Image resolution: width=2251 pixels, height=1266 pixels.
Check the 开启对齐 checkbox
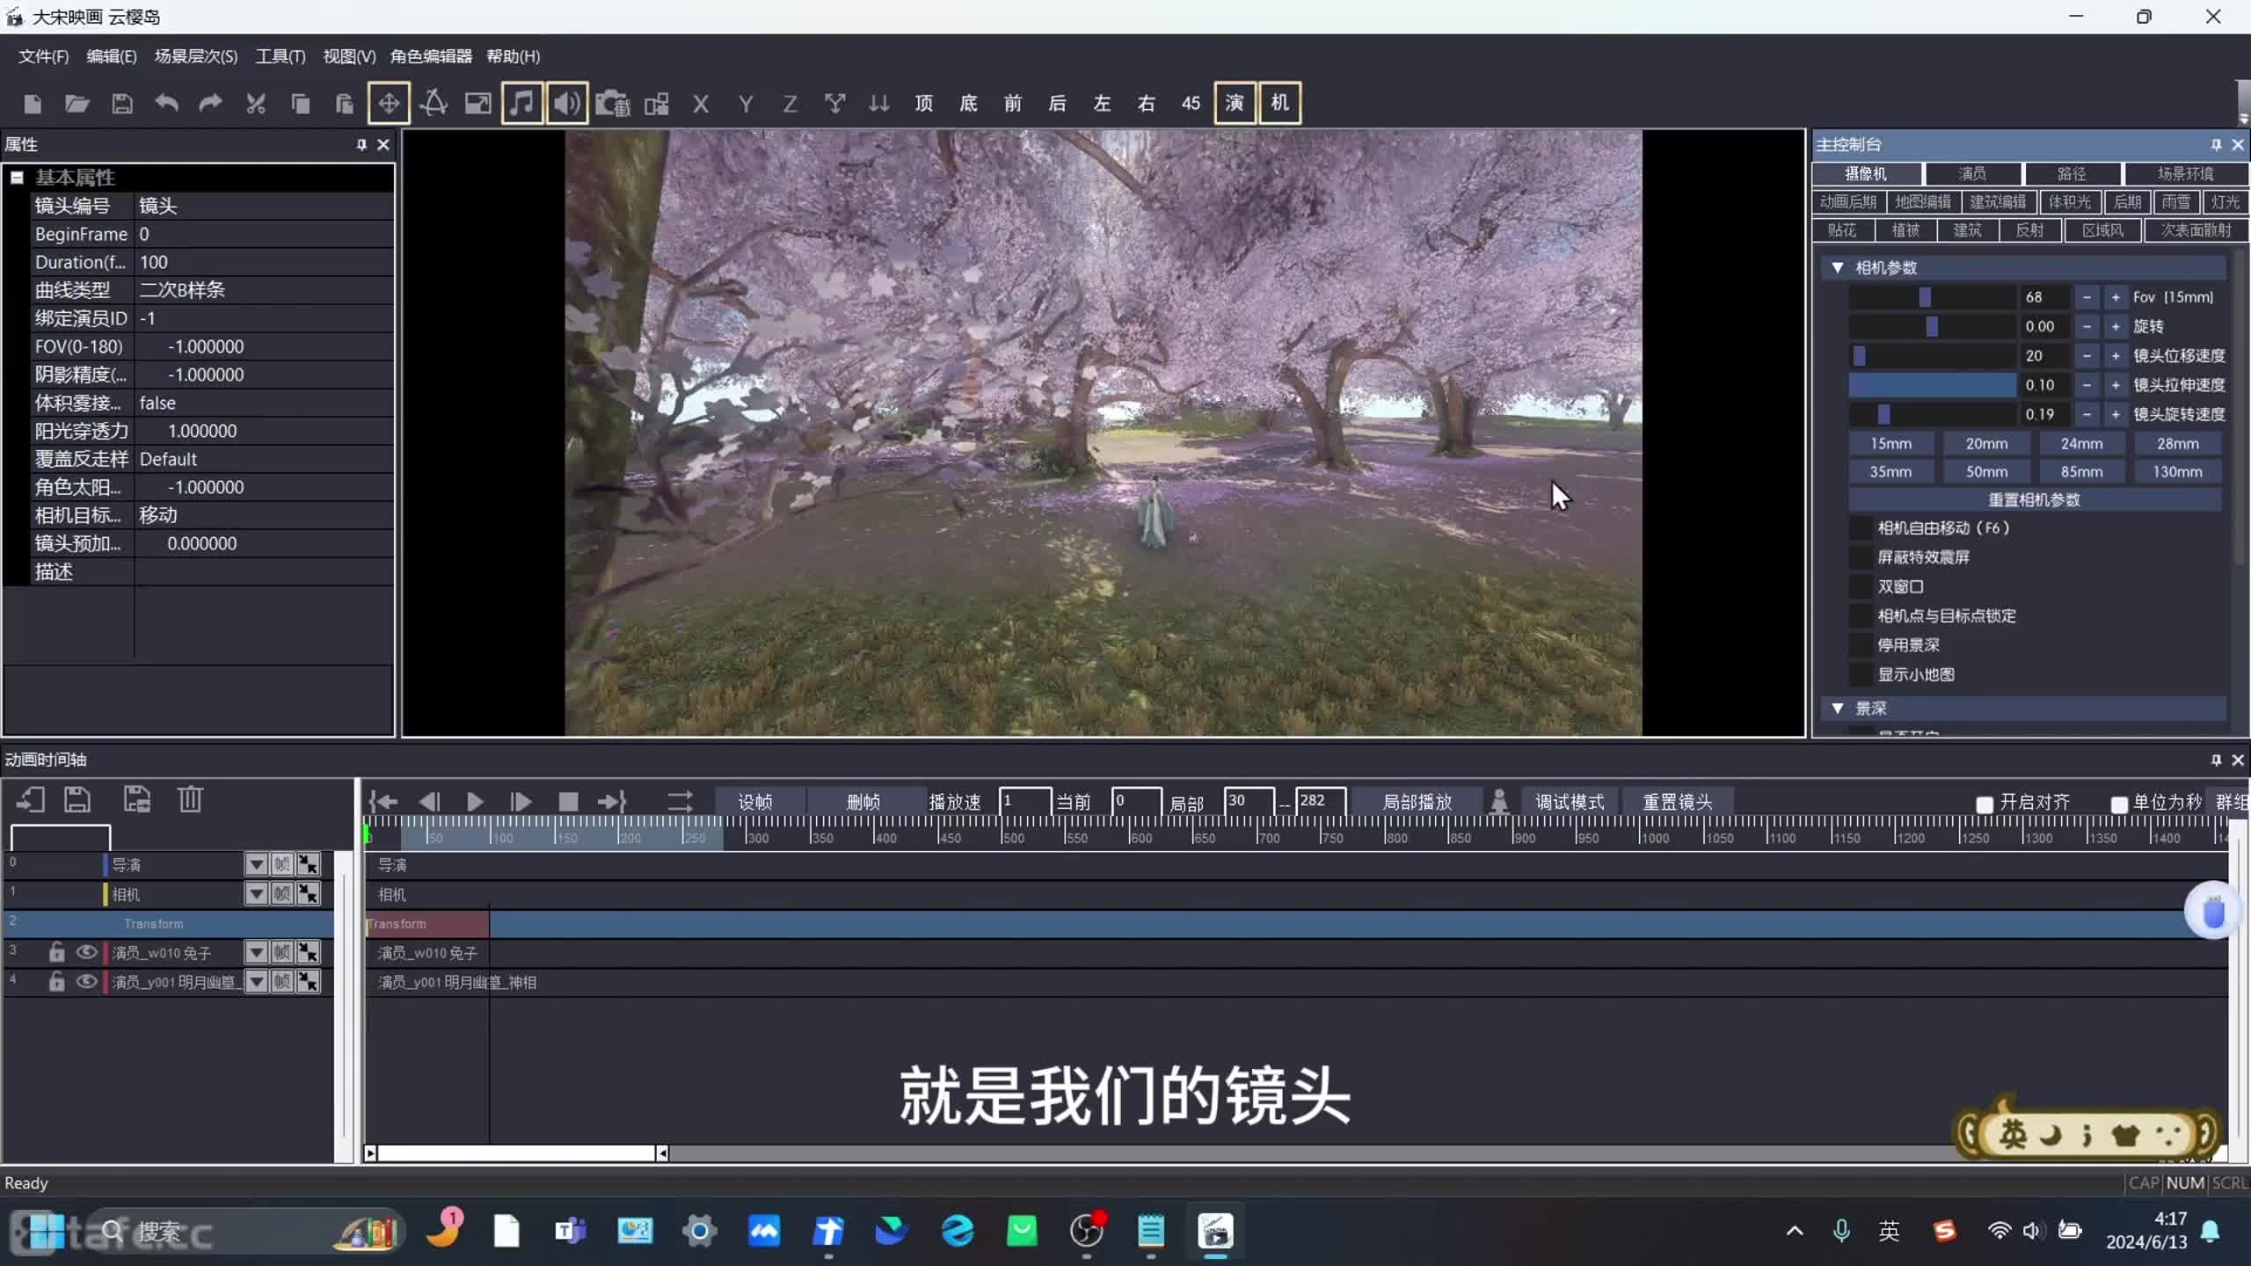click(1985, 804)
